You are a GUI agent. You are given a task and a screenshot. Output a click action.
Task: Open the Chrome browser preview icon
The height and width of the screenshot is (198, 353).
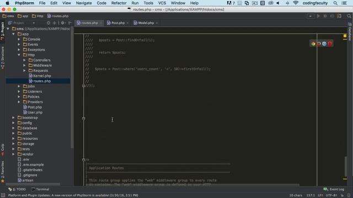[313, 44]
